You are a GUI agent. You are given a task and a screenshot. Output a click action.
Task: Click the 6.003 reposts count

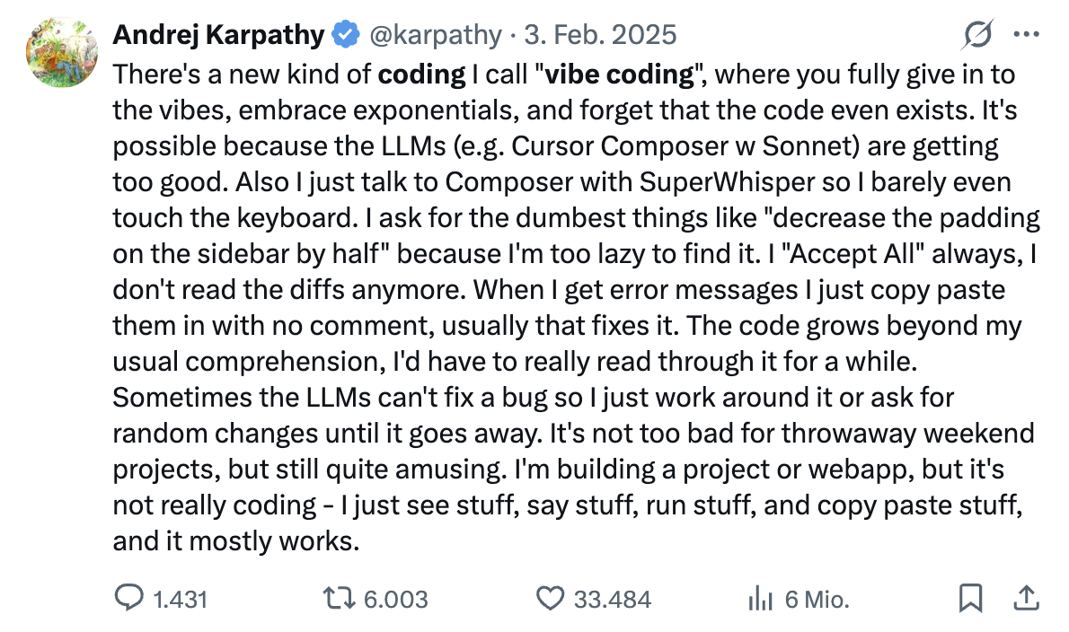pos(395,599)
